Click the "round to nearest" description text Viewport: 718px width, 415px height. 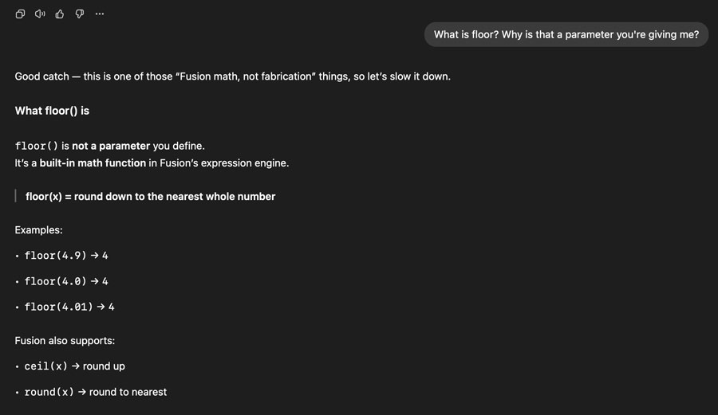coord(128,392)
